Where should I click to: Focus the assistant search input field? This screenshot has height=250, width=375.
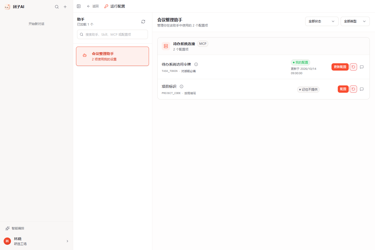(x=113, y=34)
